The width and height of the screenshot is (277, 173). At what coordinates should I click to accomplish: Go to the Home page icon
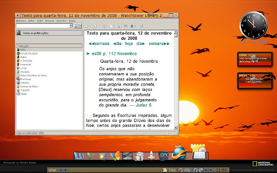104,26
